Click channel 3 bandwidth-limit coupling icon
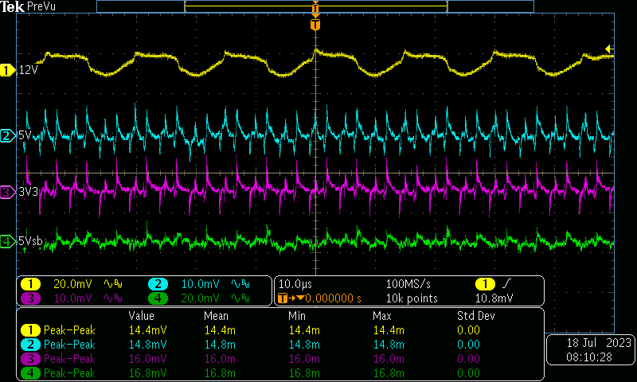637x382 pixels. tap(114, 298)
